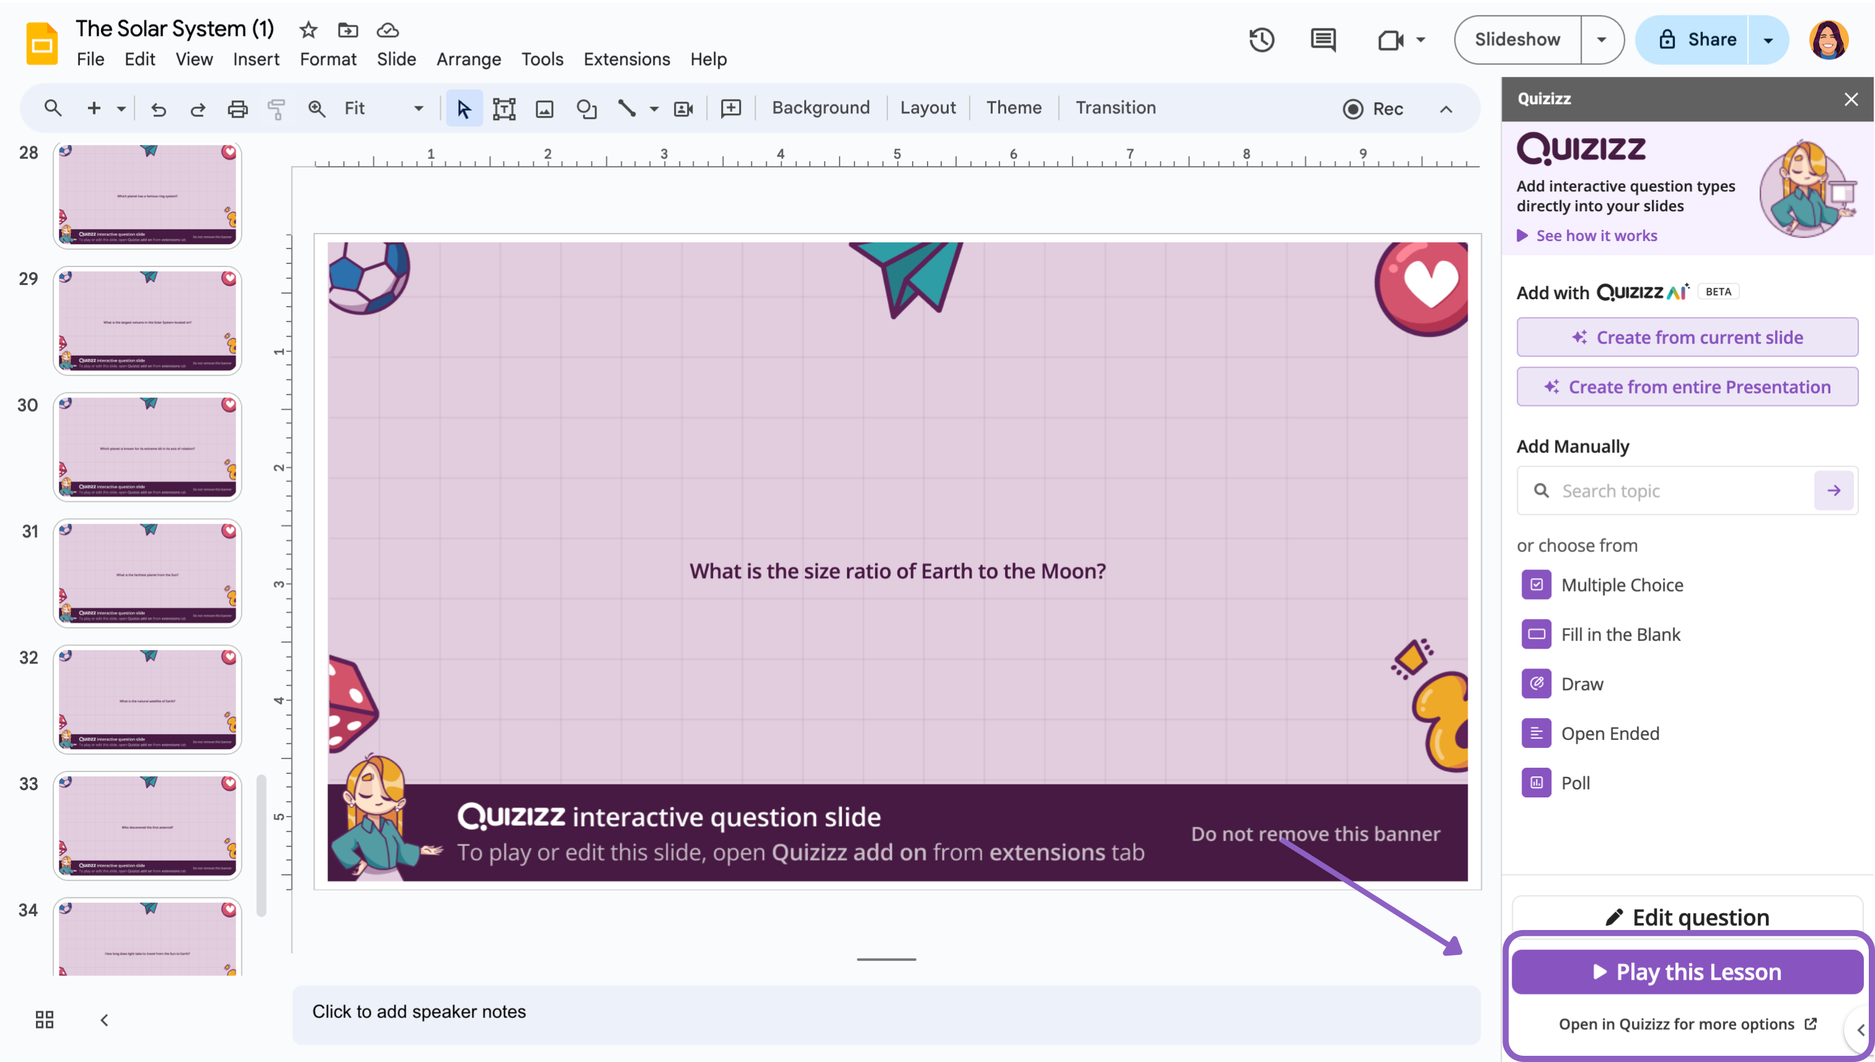Click the Slideshow button

tap(1517, 40)
